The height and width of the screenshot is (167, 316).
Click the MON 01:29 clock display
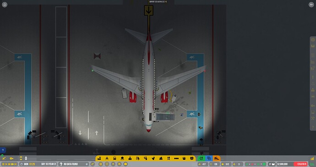point(29,164)
